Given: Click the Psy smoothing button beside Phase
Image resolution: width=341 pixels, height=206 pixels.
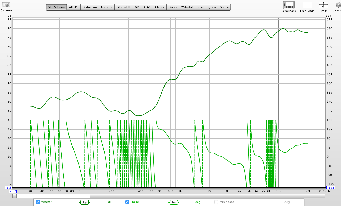Looking at the screenshot, I should click(174, 202).
